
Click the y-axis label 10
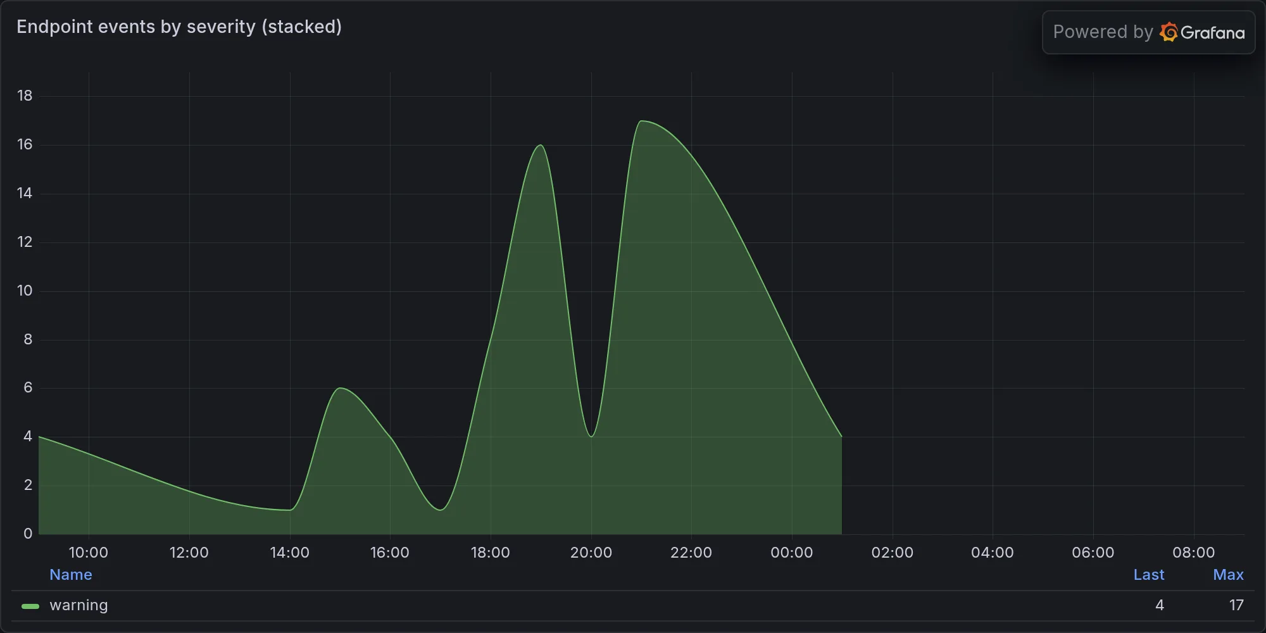coord(25,291)
